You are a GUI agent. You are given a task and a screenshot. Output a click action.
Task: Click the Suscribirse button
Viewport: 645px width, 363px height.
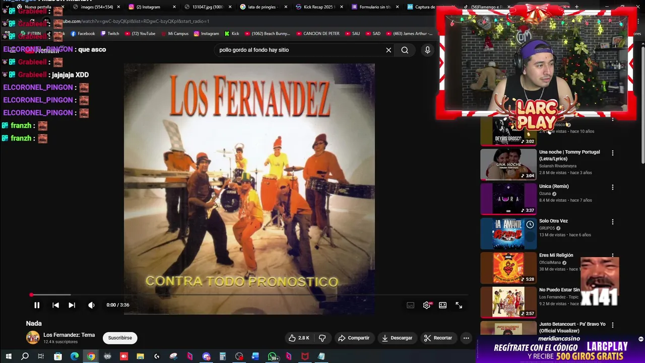[x=120, y=338]
